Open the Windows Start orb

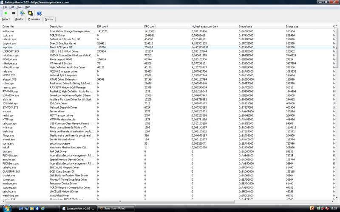pyautogui.click(x=7, y=208)
